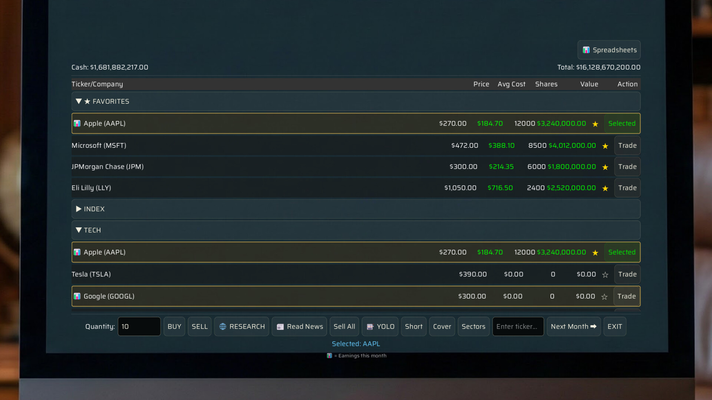Collapse the FAVORITES section
Screen dimensions: 712x400
(x=356, y=101)
